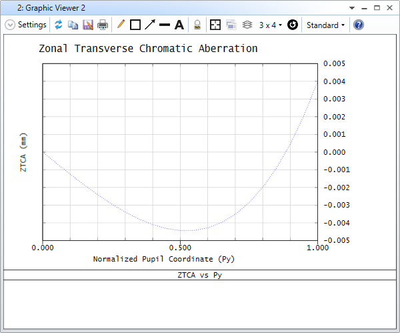Click the 0.005 y-axis tick value
400x333 pixels.
pyautogui.click(x=334, y=63)
